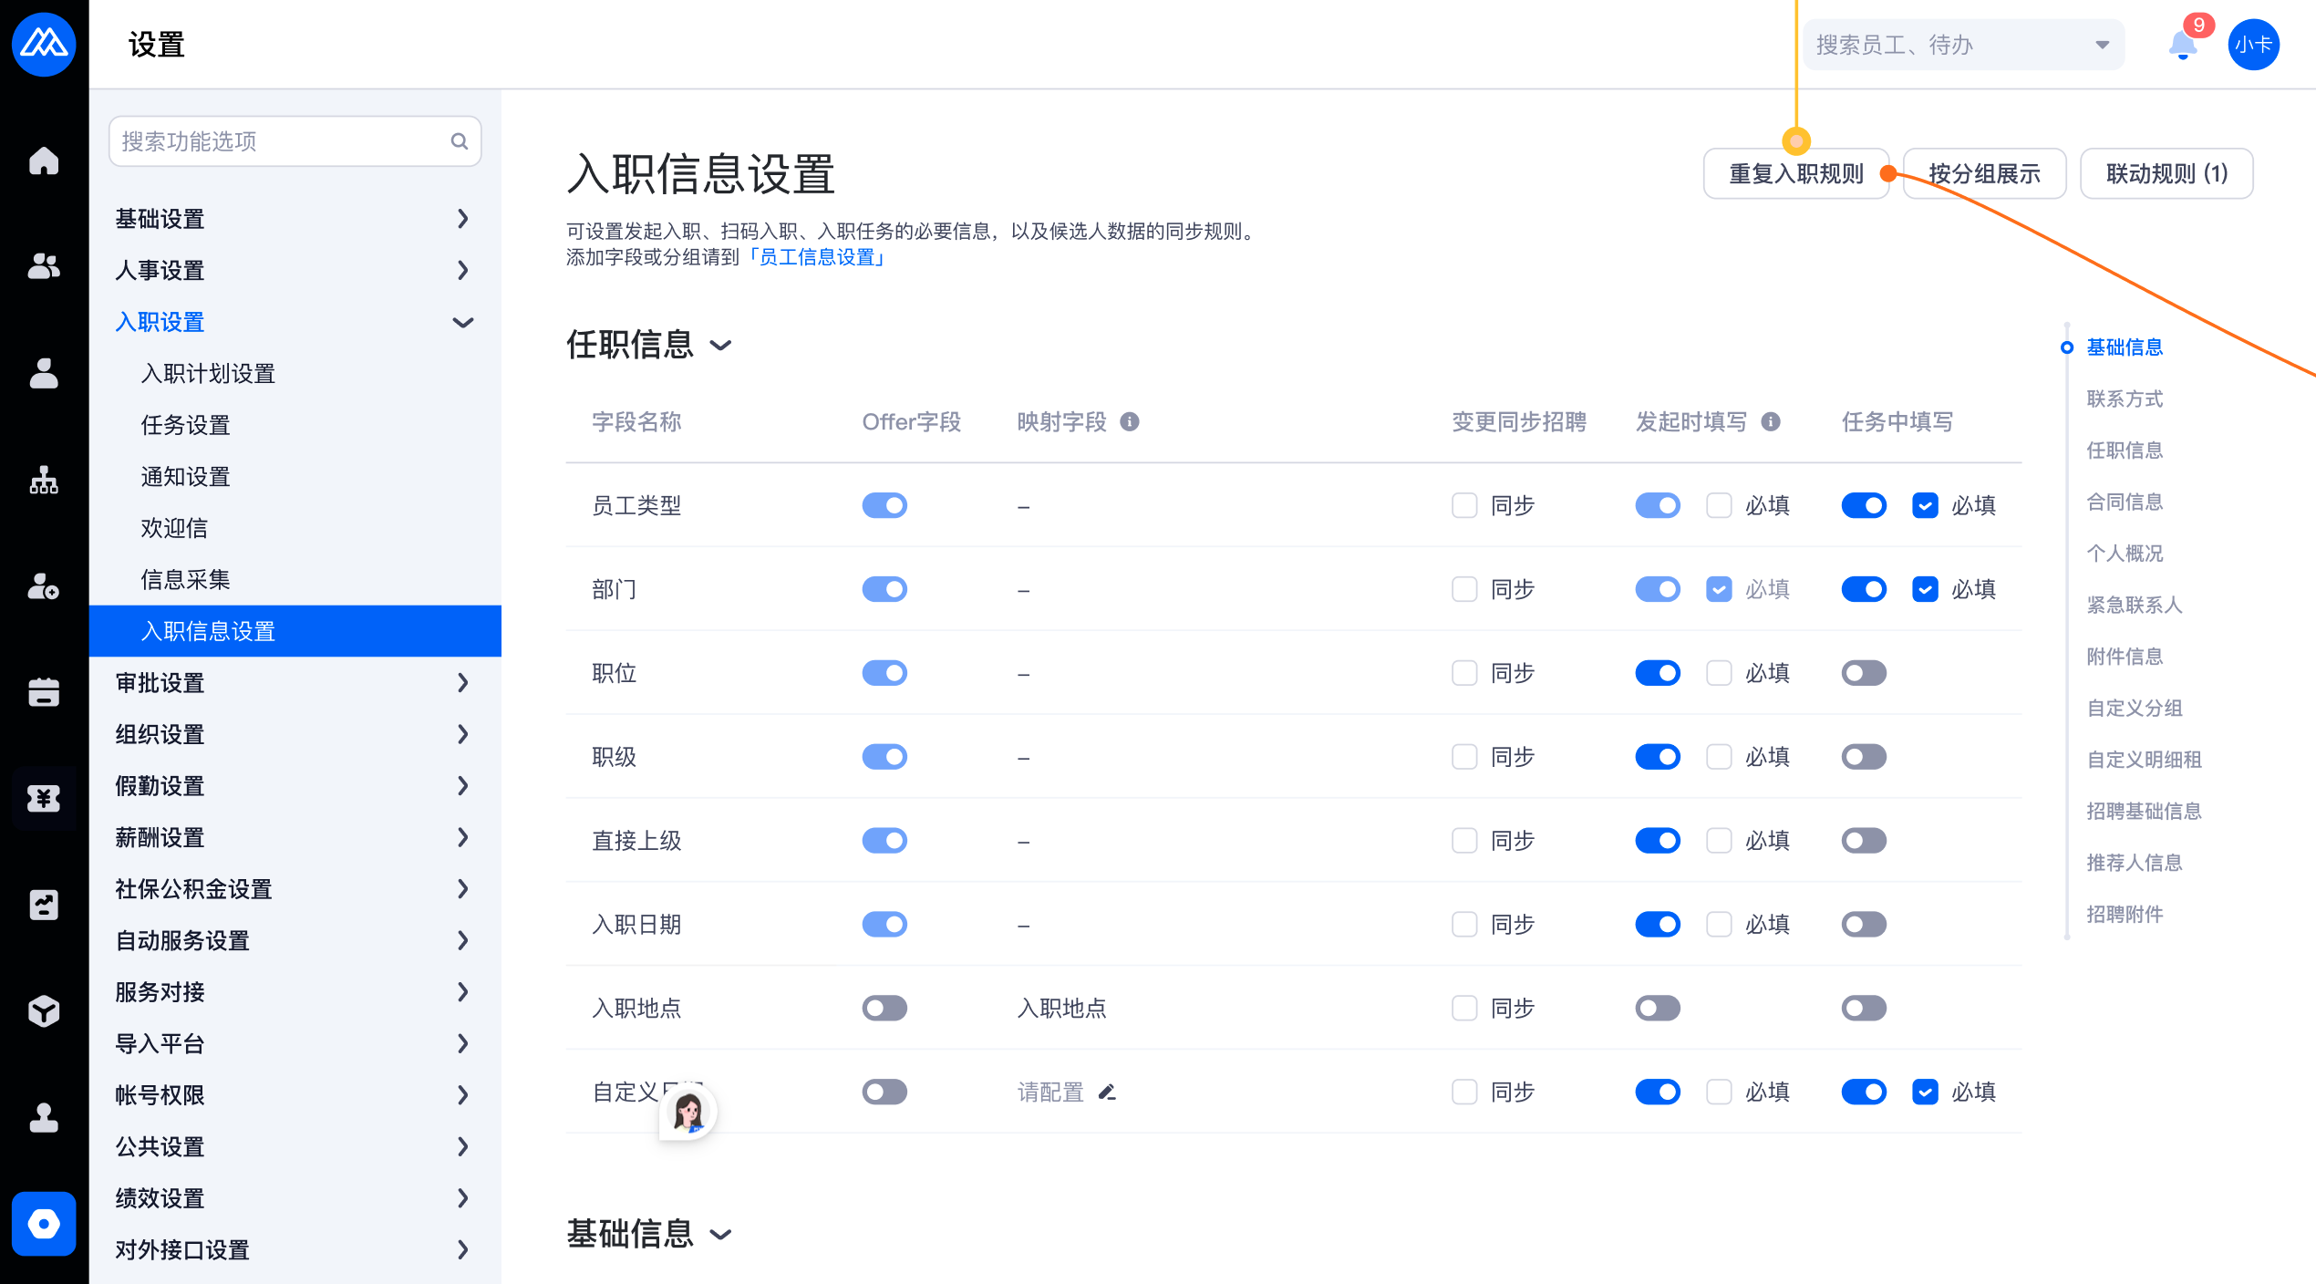The image size is (2316, 1284).
Task: Click the notification bell icon
Action: tap(2182, 45)
